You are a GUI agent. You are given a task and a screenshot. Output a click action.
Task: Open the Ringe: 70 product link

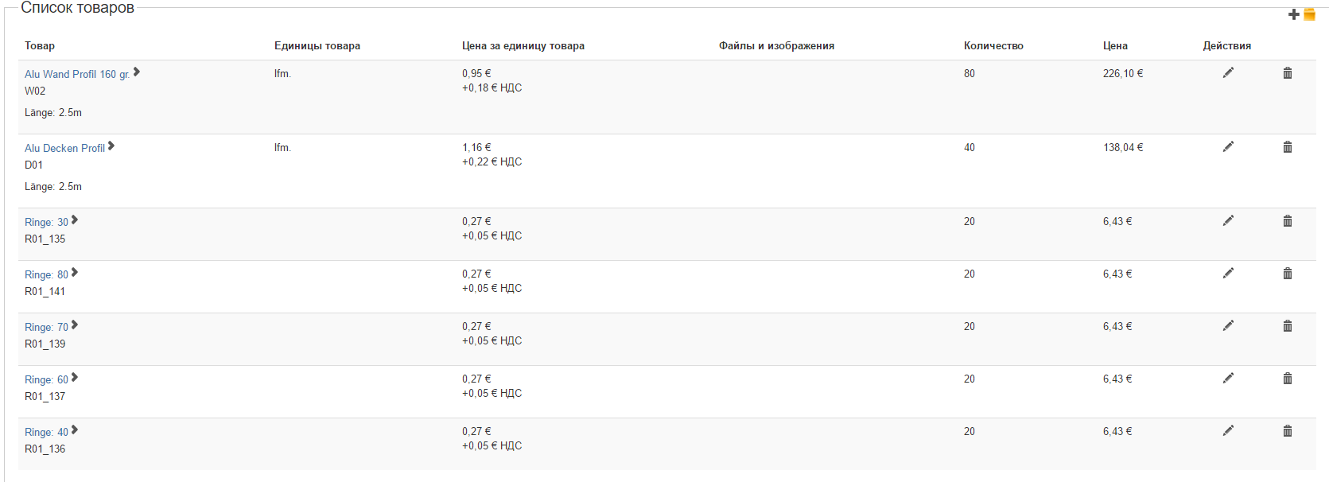(46, 327)
